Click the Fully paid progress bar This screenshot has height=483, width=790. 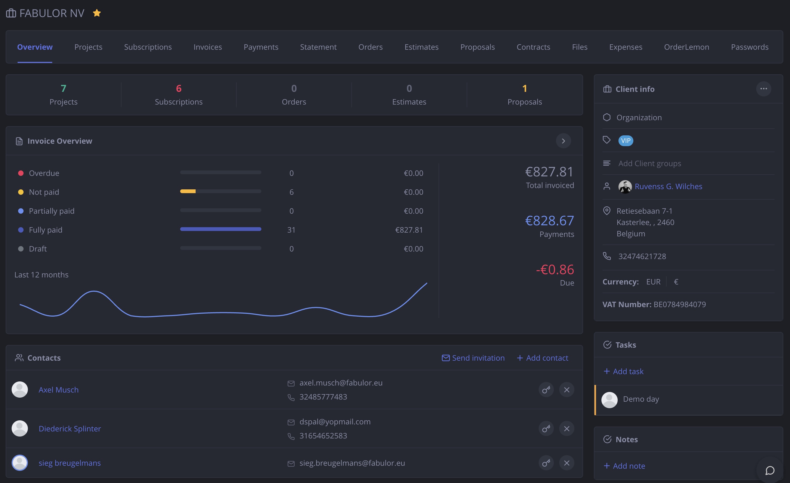pyautogui.click(x=220, y=229)
